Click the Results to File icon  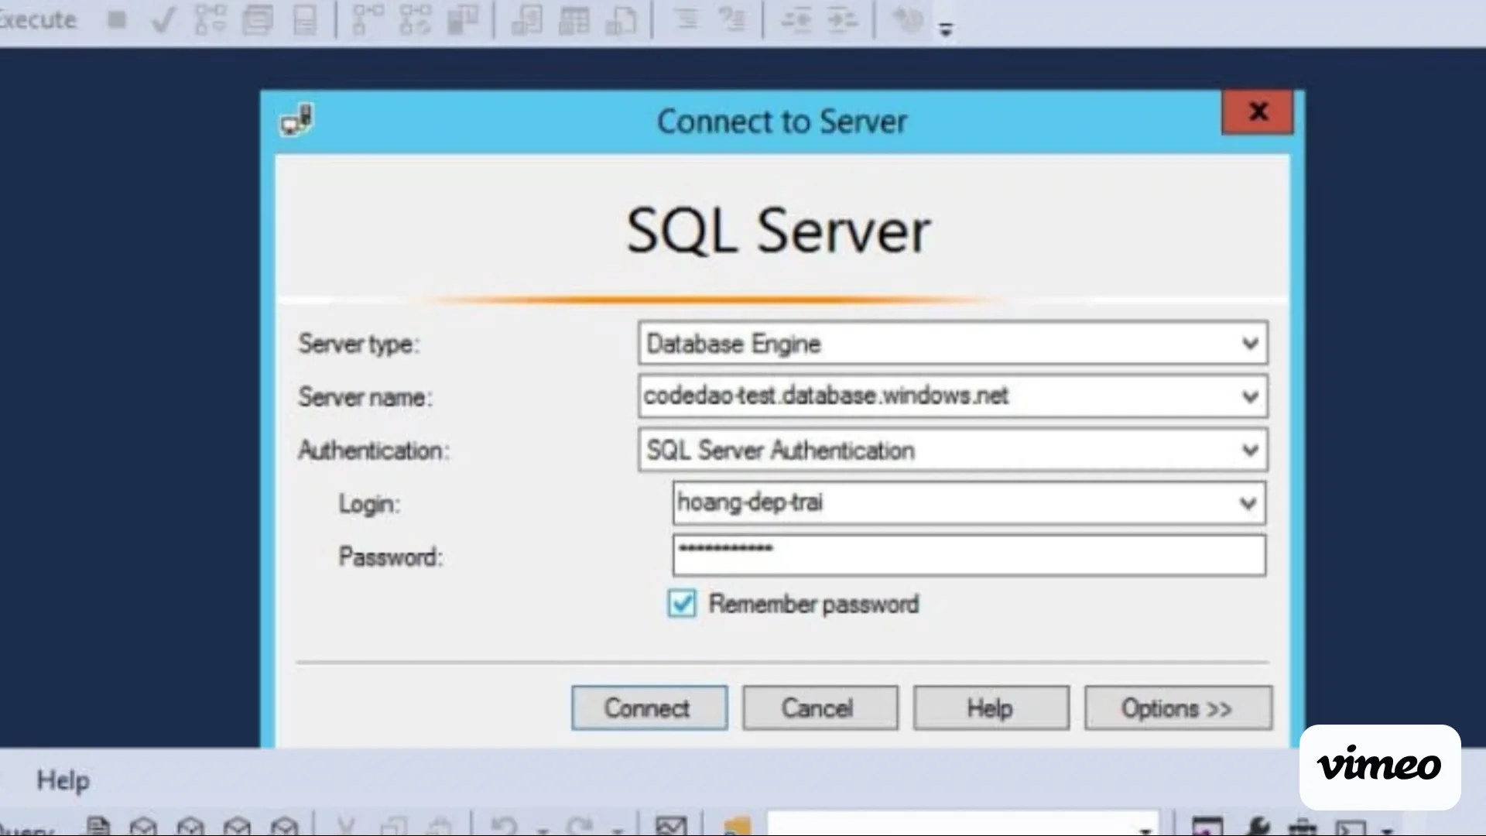(621, 21)
